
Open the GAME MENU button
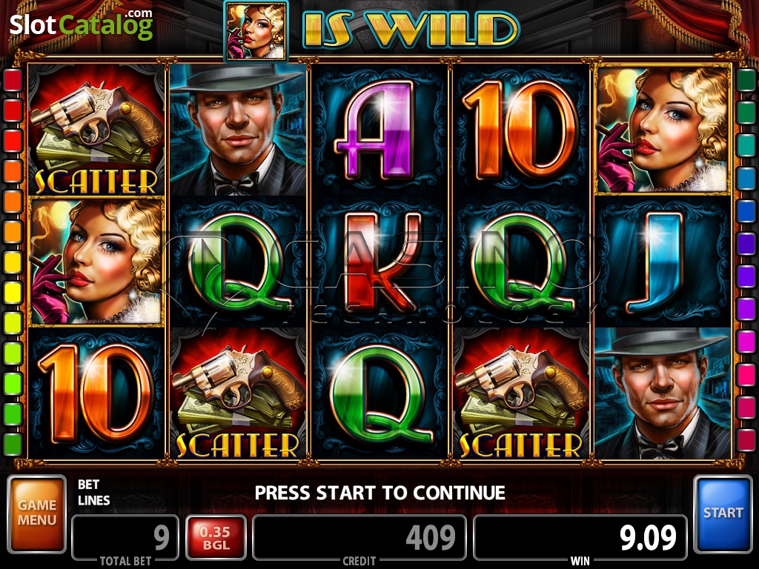pyautogui.click(x=37, y=514)
